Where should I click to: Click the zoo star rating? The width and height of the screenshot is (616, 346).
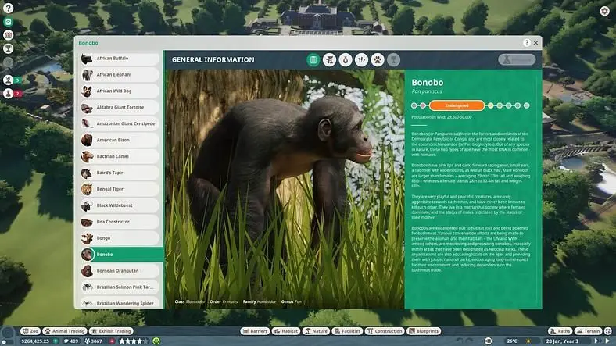[133, 341]
